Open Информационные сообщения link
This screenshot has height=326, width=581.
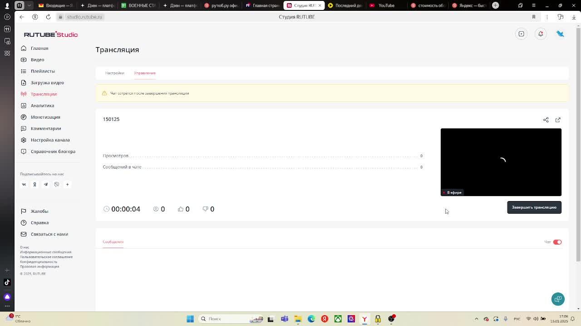[x=45, y=252]
